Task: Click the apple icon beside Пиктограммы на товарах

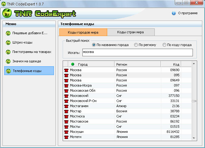Action: tap(8, 52)
